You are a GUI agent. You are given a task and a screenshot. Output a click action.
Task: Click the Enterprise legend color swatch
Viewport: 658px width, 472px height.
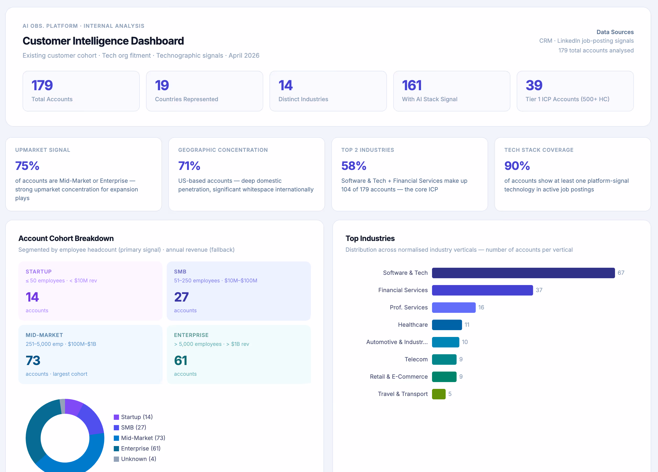pos(116,448)
